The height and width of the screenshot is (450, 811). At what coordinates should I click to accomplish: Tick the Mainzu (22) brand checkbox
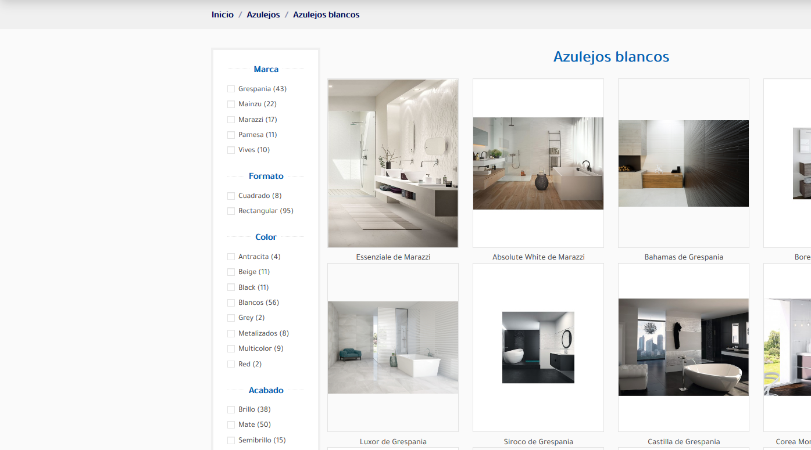pyautogui.click(x=231, y=105)
